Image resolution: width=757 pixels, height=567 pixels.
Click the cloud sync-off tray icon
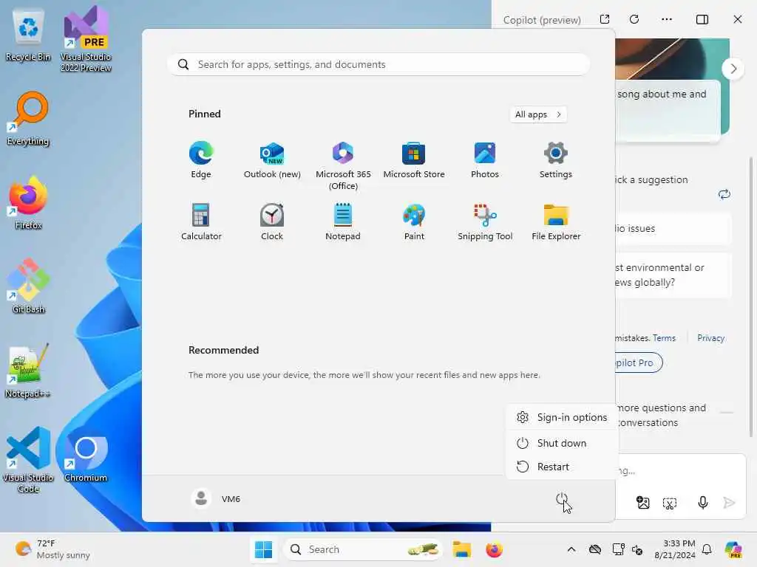[595, 549]
